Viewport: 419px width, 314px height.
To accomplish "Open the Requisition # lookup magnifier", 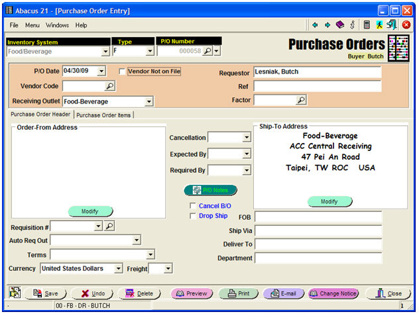I will pyautogui.click(x=110, y=227).
